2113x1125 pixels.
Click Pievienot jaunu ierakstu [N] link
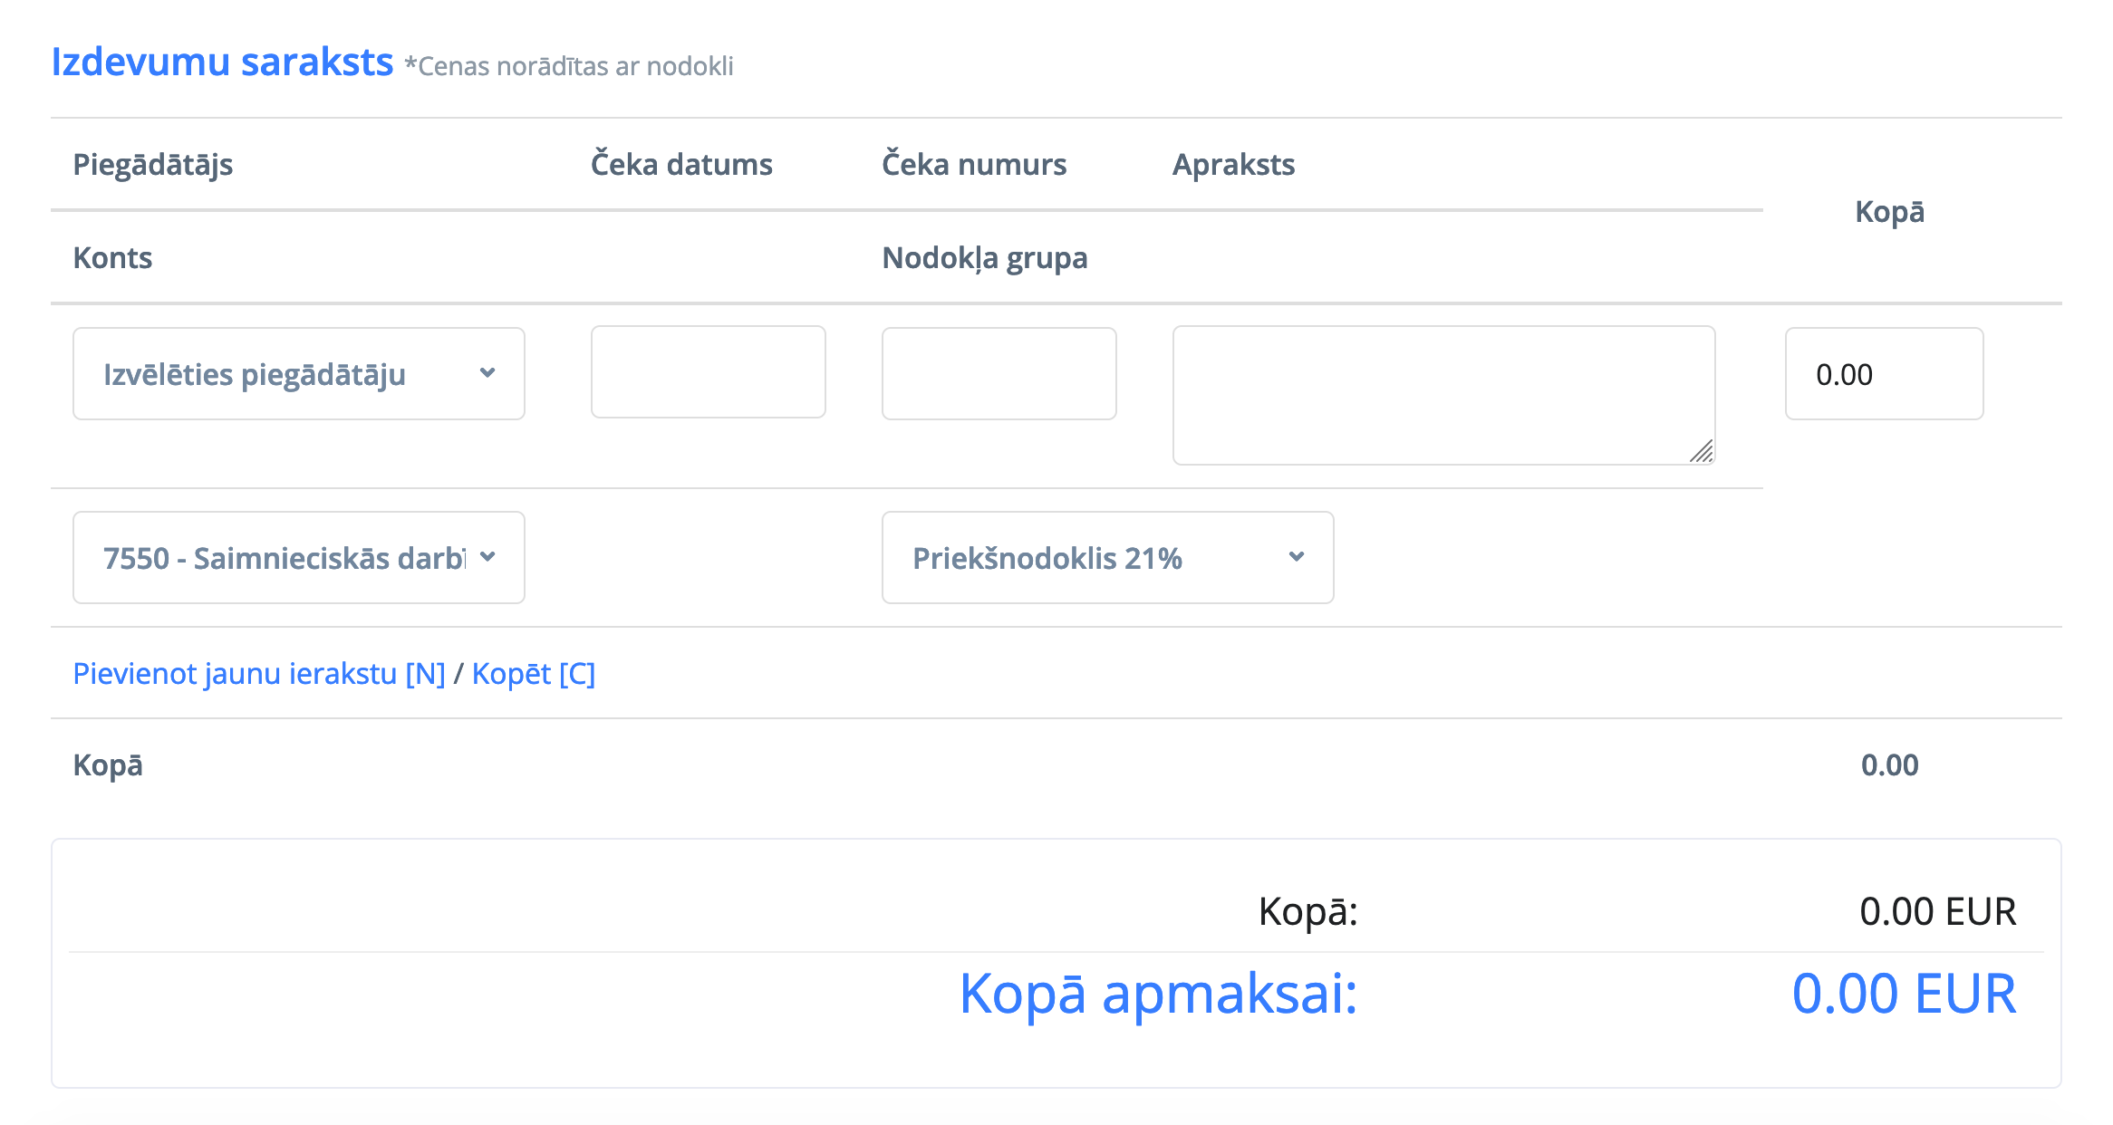click(x=259, y=674)
